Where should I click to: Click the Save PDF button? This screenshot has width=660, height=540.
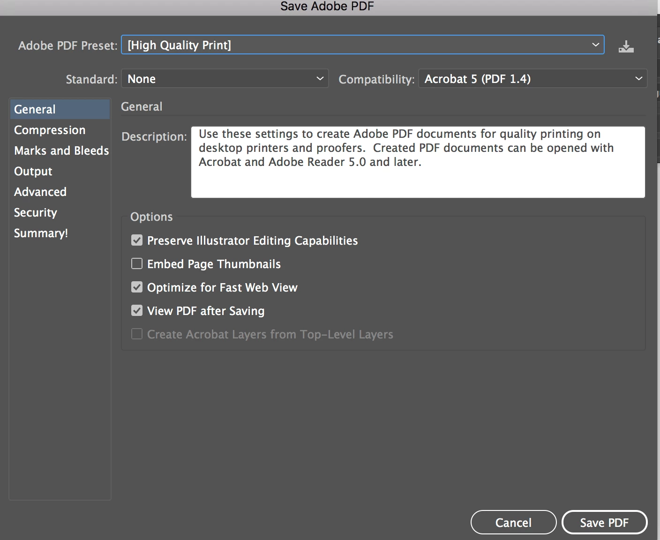pyautogui.click(x=604, y=522)
